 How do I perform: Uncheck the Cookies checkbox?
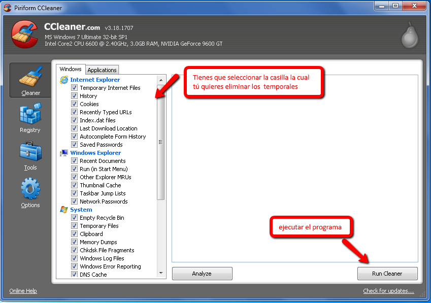pos(74,104)
